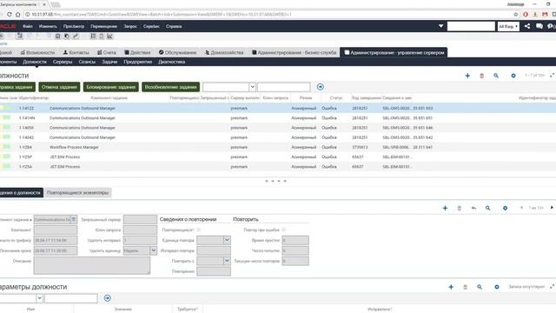Run the Параметры должности search with the arrow icon
This screenshot has height=313, width=556.
pos(108,298)
